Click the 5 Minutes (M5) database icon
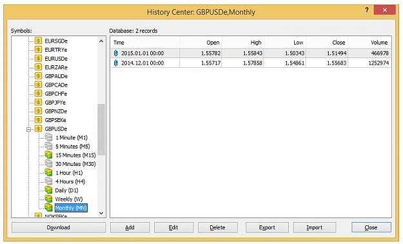Image resolution: width=403 pixels, height=244 pixels. 48,146
